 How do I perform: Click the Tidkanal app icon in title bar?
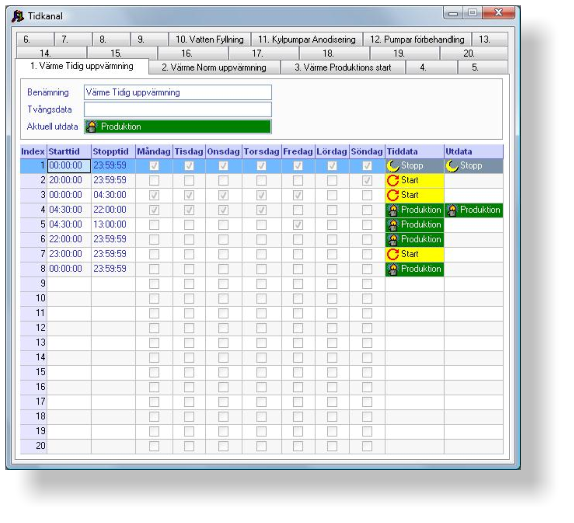18,16
